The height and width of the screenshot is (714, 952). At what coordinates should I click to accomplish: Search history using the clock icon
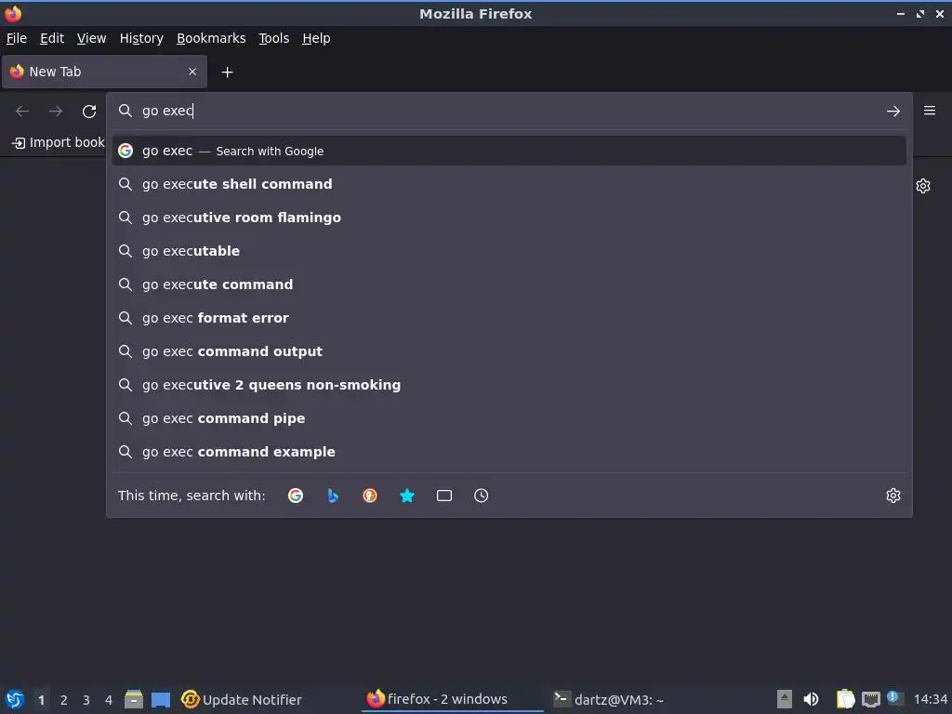point(481,496)
